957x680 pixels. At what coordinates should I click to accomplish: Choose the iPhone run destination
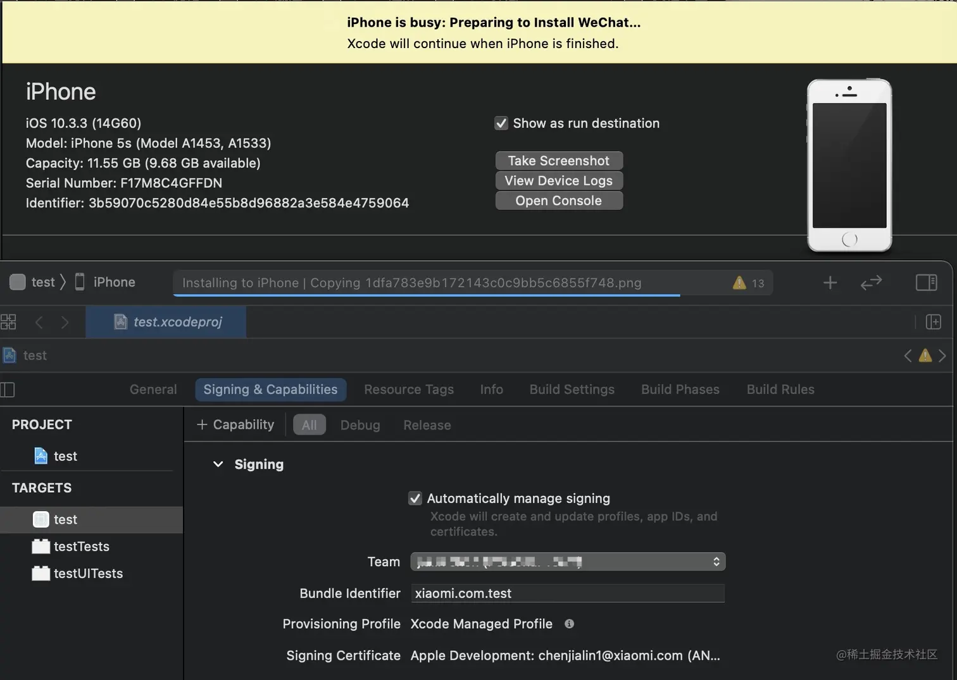point(105,282)
